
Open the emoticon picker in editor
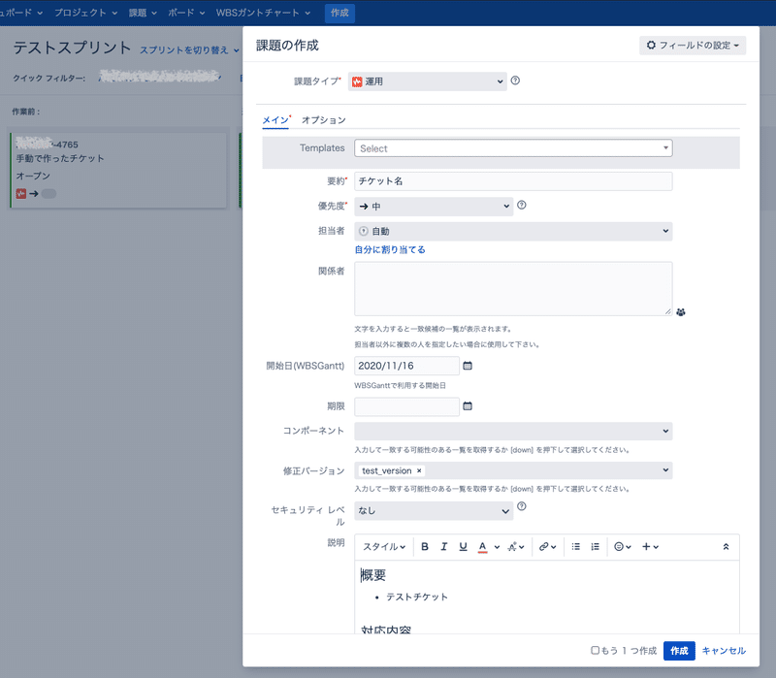coord(623,547)
